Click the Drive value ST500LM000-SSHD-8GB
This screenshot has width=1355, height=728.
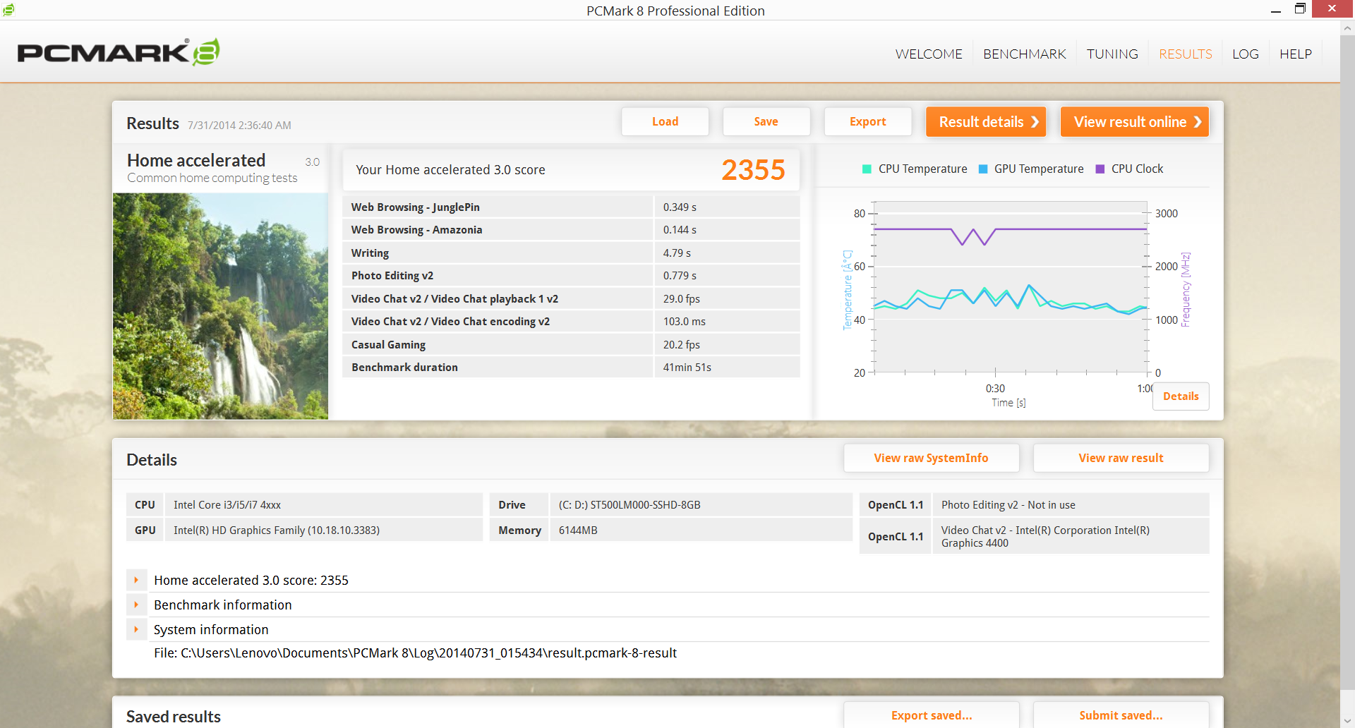[630, 505]
